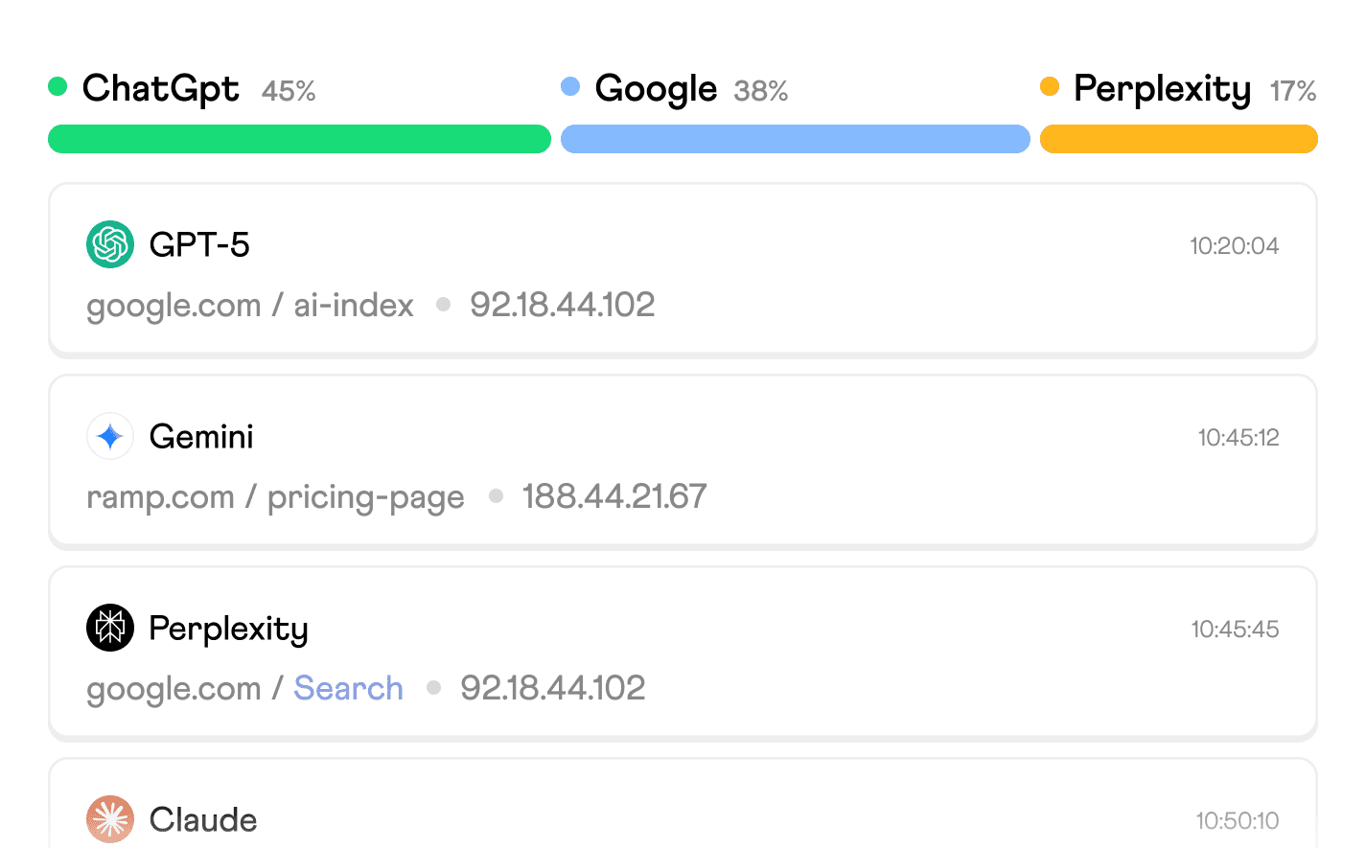
Task: Click the google.com / ai-index path
Action: 250,306
